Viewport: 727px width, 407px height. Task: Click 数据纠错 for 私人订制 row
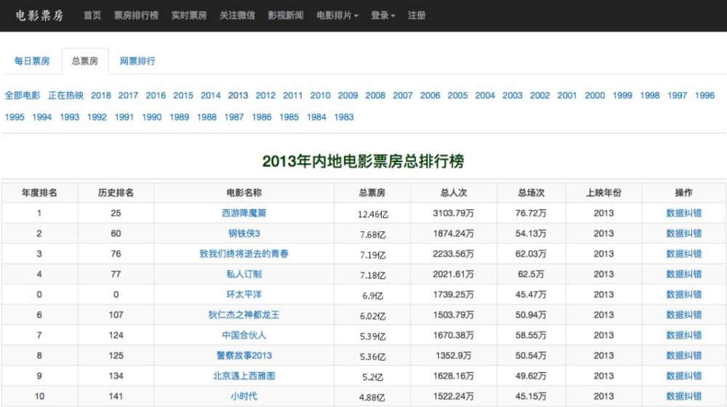coord(684,274)
